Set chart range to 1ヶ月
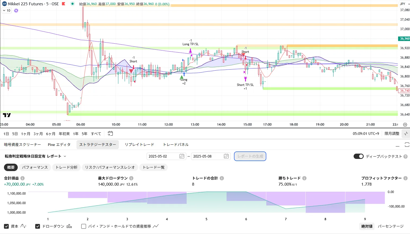The image size is (410, 234). [26, 134]
